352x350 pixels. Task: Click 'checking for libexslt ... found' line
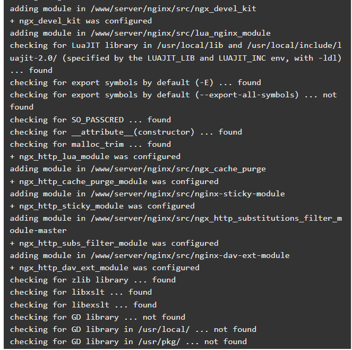pyautogui.click(x=83, y=305)
